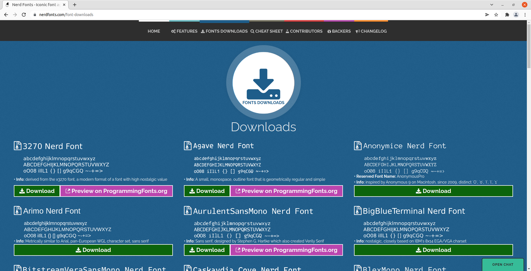Screen dimensions: 531x271
Task: Click the AurulentSansMono font file icon
Action: pos(188,210)
